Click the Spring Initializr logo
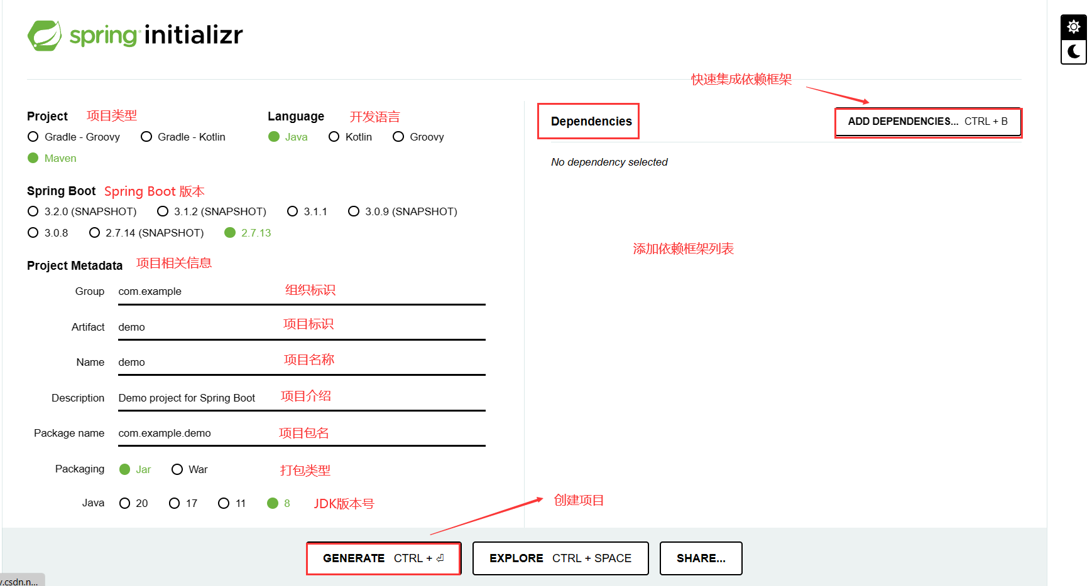1092x586 pixels. (x=135, y=35)
